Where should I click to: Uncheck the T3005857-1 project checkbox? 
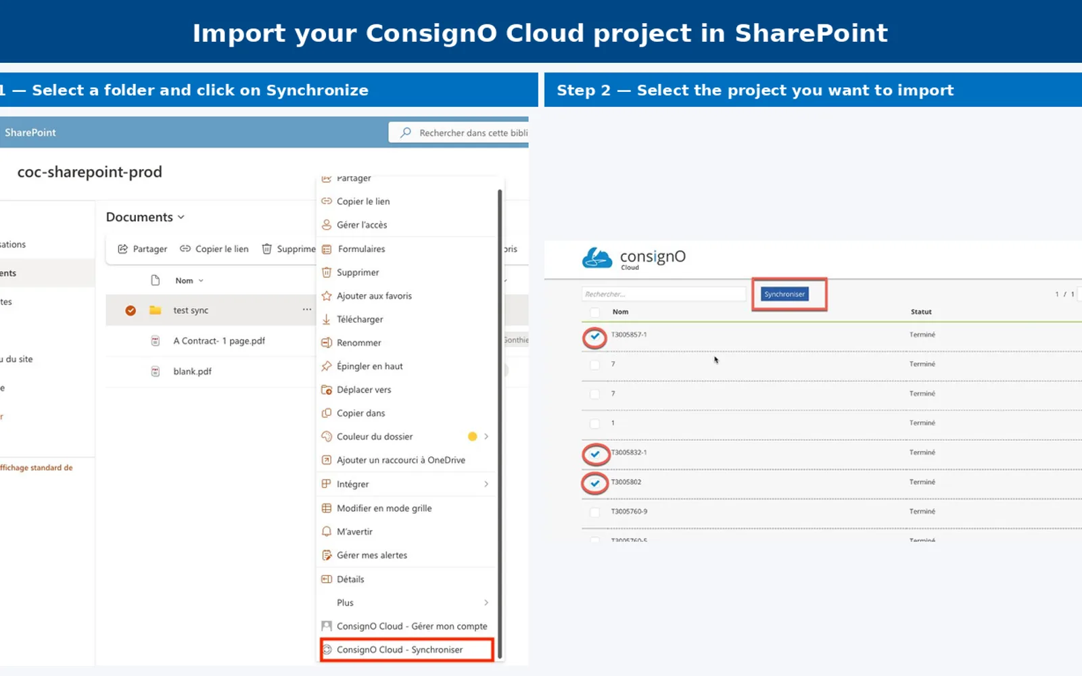595,336
